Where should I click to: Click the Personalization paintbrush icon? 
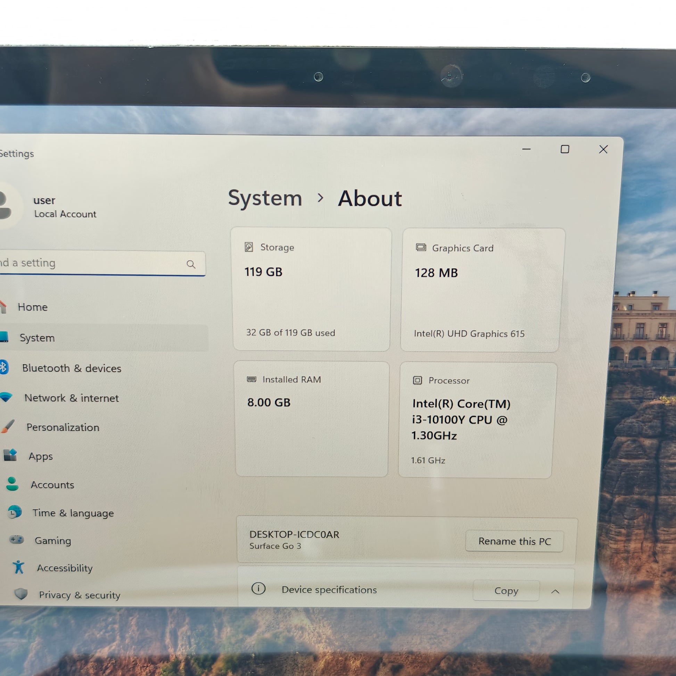pyautogui.click(x=8, y=426)
